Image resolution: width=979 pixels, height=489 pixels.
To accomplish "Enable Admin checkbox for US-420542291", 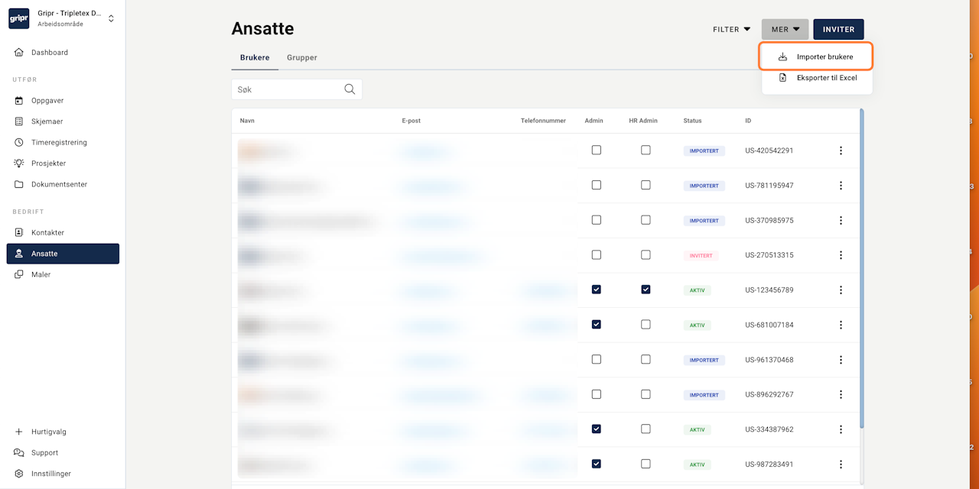I will tap(597, 151).
